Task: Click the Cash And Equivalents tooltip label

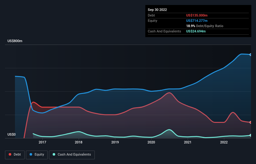Action: tap(164, 31)
